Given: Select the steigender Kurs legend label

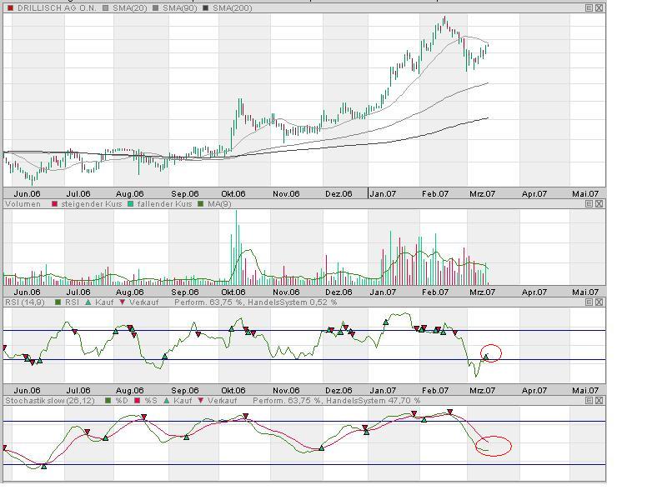Looking at the screenshot, I should pyautogui.click(x=92, y=204).
